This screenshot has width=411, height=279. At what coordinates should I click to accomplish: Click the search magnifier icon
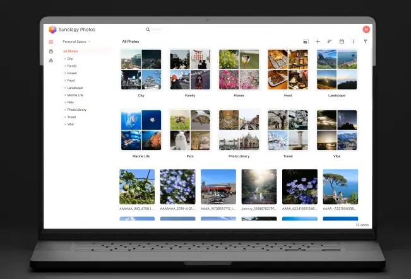pyautogui.click(x=148, y=30)
